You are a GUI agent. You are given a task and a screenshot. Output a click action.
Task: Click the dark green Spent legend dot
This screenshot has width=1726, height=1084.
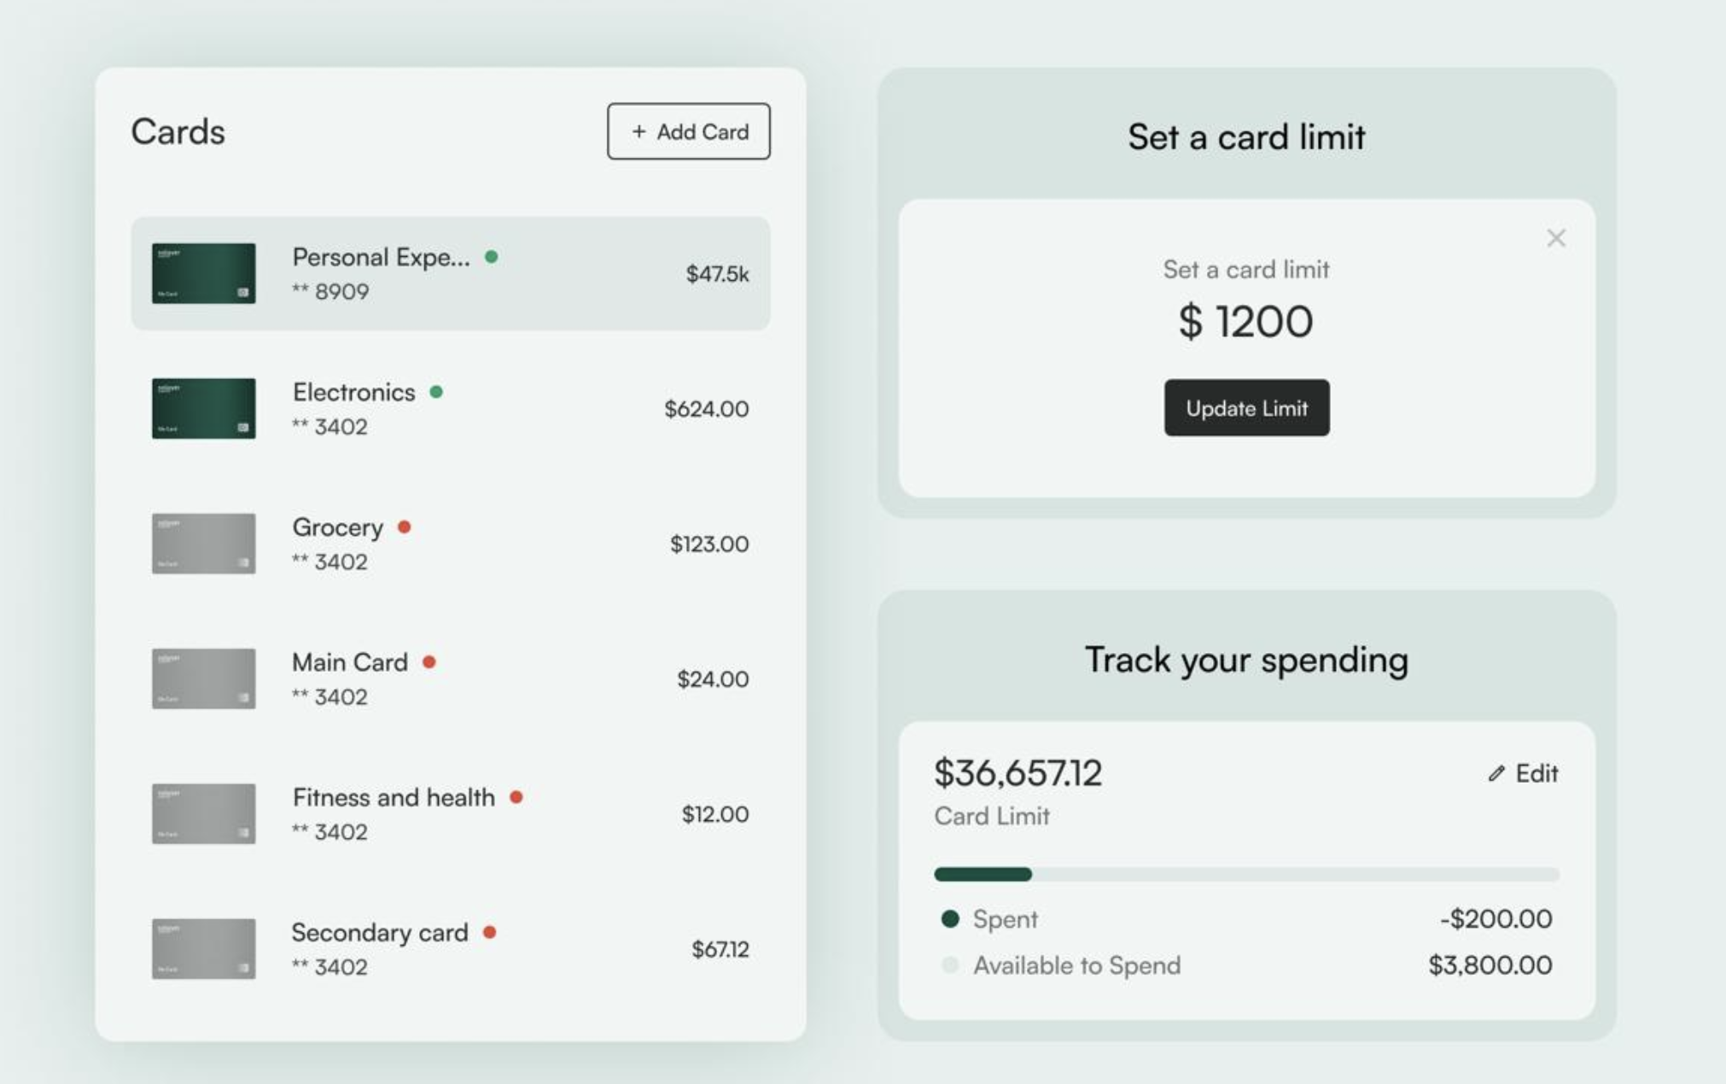point(950,918)
